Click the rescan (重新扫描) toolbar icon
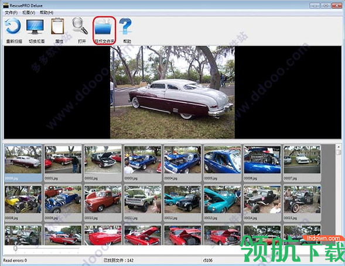The image size is (345, 266). 13,26
